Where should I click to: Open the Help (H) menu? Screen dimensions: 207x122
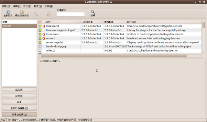(49, 6)
